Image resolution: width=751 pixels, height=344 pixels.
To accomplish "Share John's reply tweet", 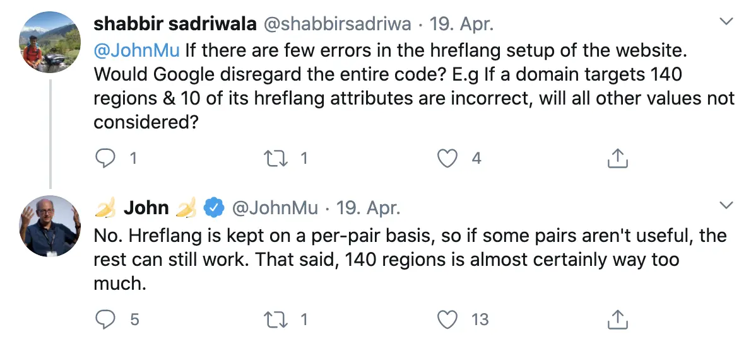I will [617, 319].
